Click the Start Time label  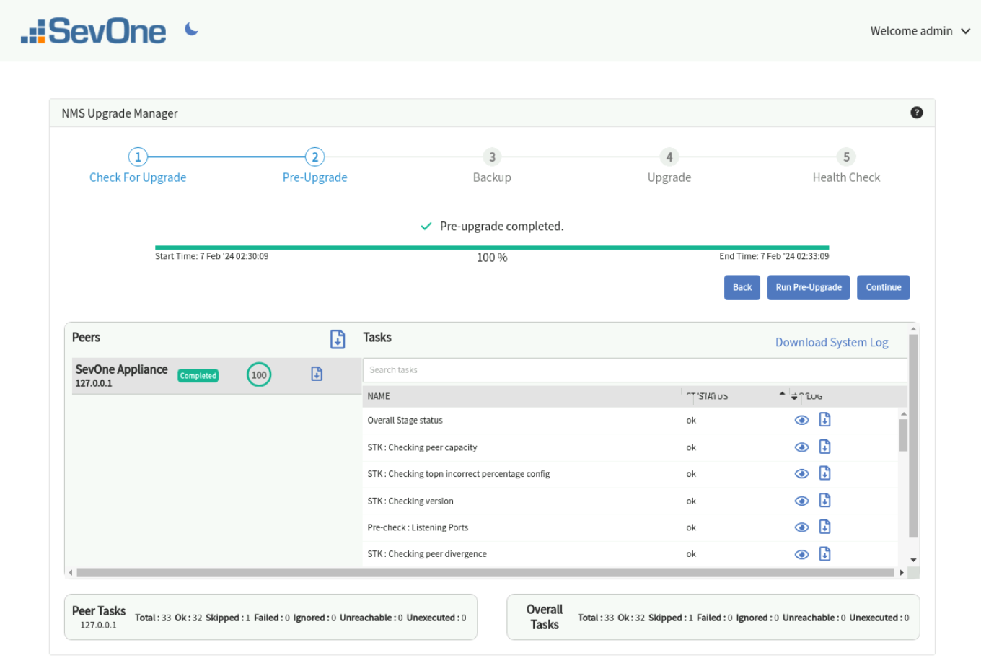tap(211, 256)
